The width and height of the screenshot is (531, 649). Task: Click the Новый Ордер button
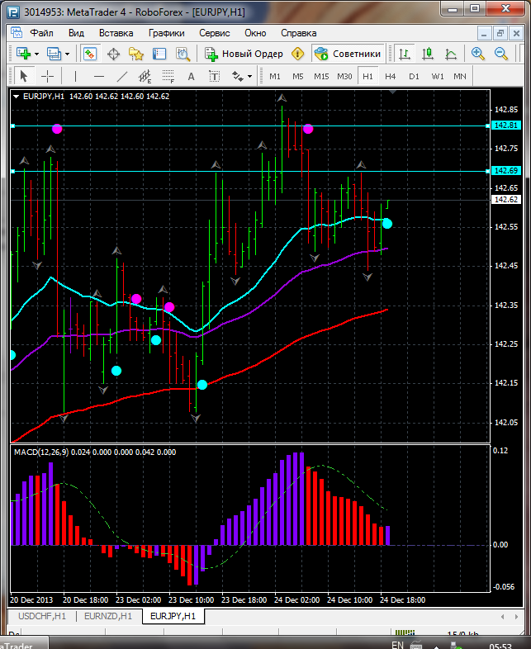click(244, 54)
